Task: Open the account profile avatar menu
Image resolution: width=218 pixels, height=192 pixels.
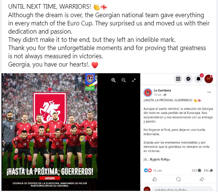Action: 209,79
